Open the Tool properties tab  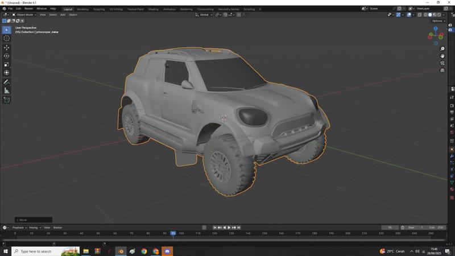pyautogui.click(x=452, y=97)
